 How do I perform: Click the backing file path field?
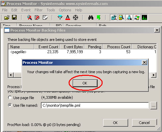[95, 105]
